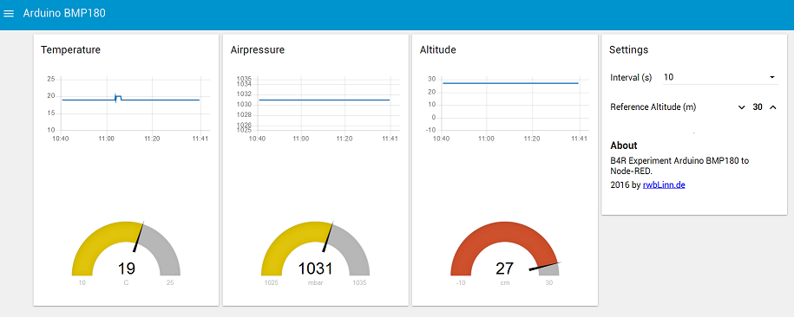The height and width of the screenshot is (317, 794).
Task: Click the Altitude card heading
Action: pos(437,50)
